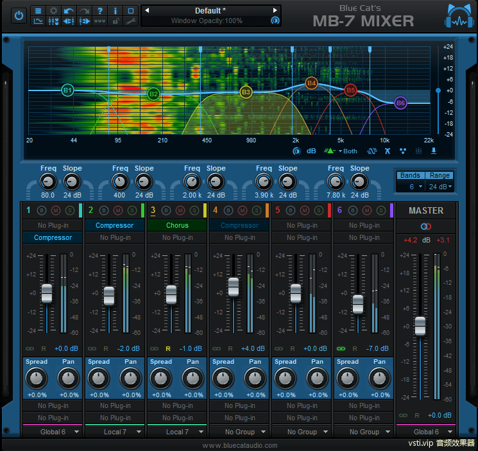
Task: Open the Both spectrum mode dropdown
Action: tap(348, 151)
